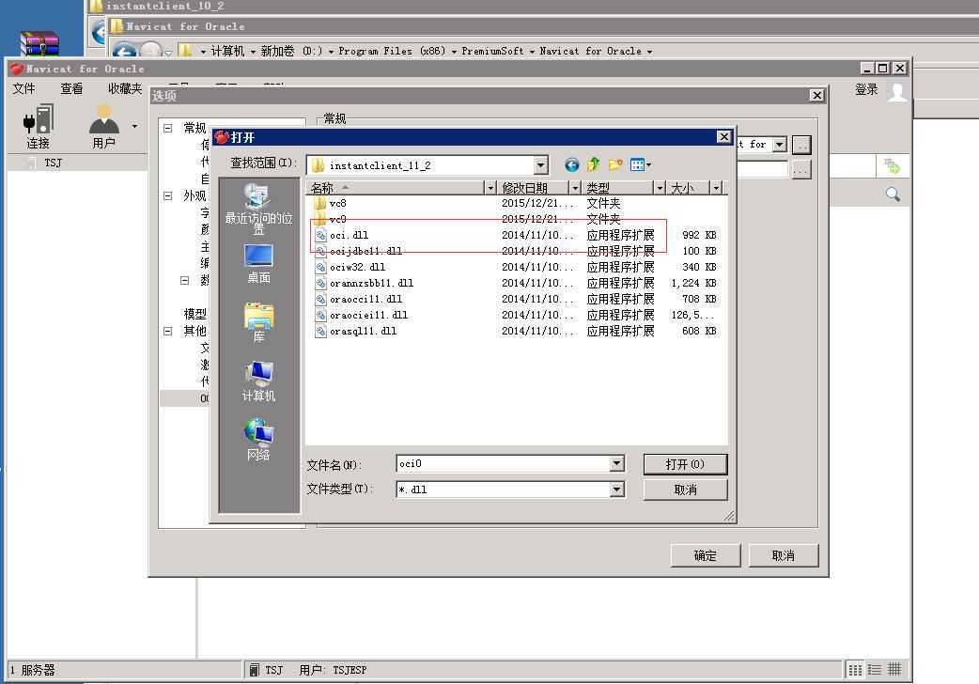
Task: Click 网络 in the places bar
Action: pyautogui.click(x=258, y=441)
